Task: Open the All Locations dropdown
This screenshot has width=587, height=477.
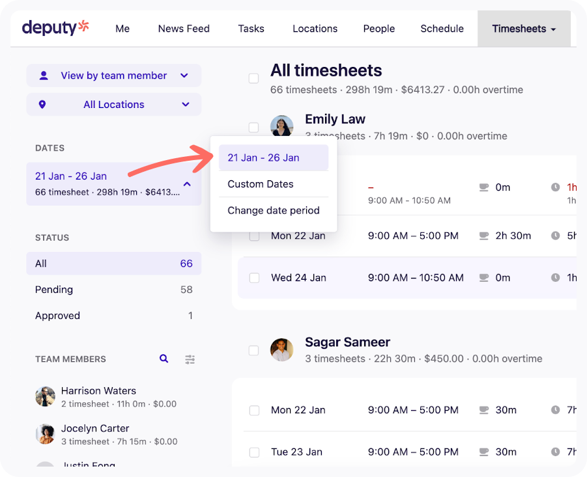Action: (185, 104)
